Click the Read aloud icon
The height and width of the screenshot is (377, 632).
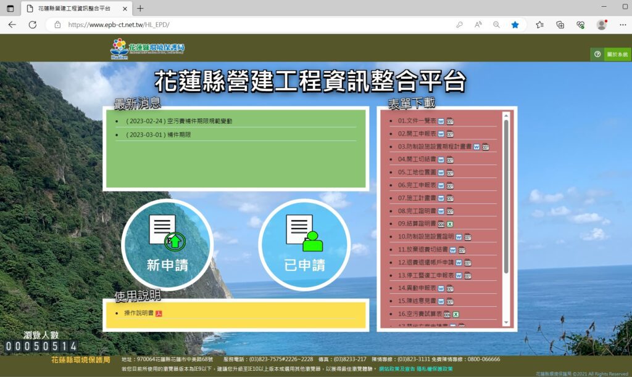478,25
